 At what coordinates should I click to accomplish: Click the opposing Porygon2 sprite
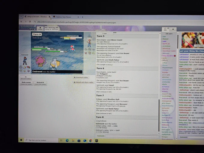pyautogui.click(x=72, y=48)
